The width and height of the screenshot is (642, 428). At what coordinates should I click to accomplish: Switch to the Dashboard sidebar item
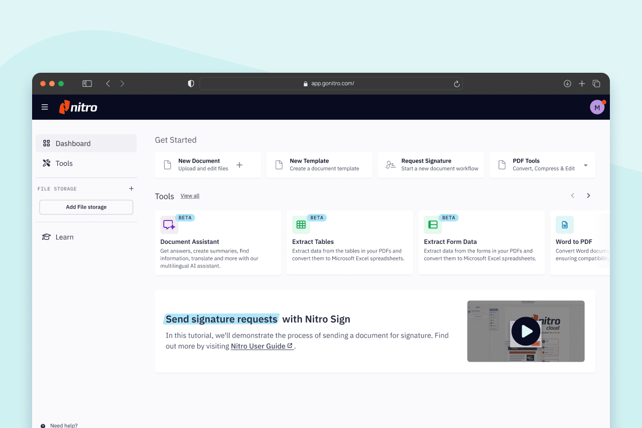click(73, 143)
